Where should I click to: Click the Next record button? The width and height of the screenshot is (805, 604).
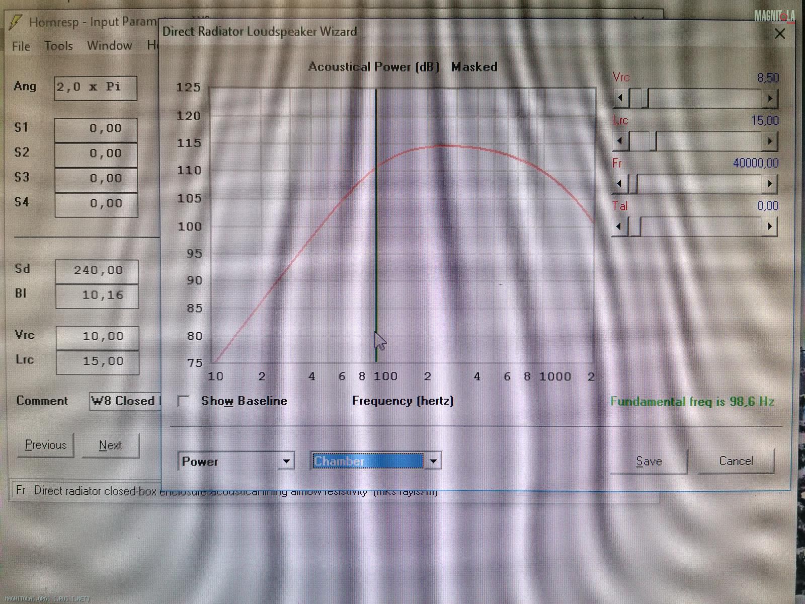tap(110, 446)
